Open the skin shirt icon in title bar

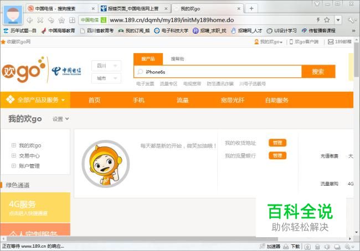tap(317, 4)
